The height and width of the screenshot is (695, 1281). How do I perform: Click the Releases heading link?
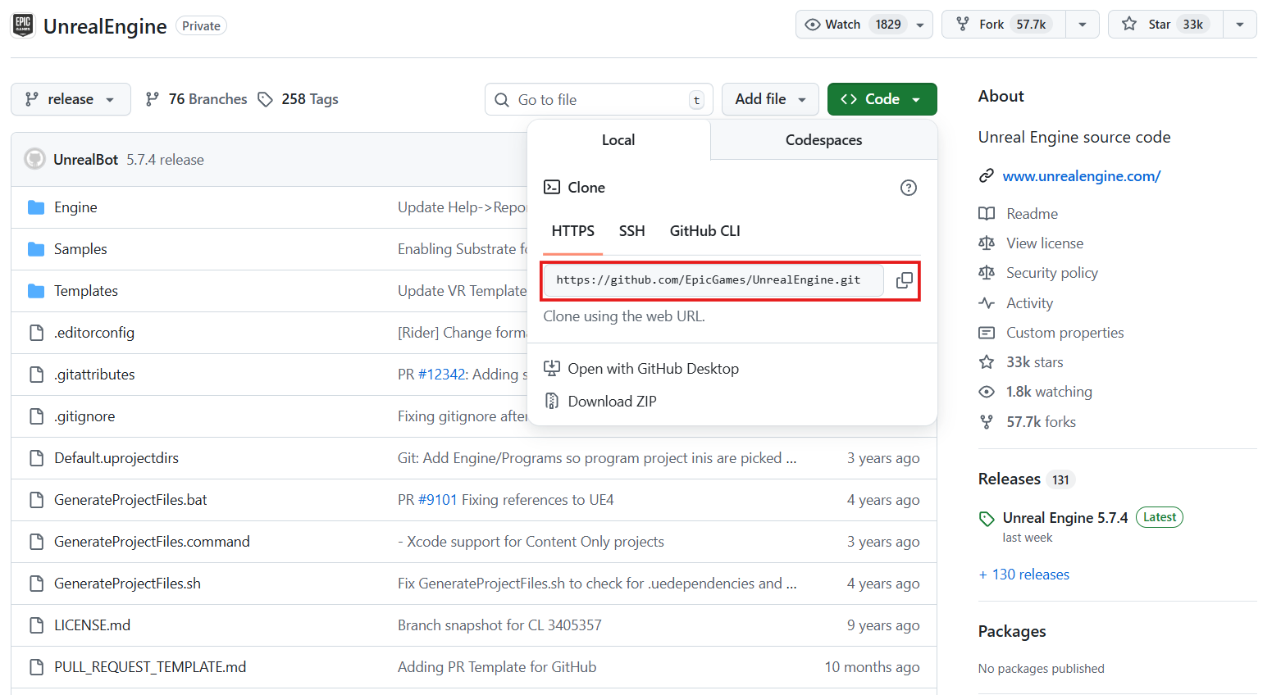(1009, 479)
